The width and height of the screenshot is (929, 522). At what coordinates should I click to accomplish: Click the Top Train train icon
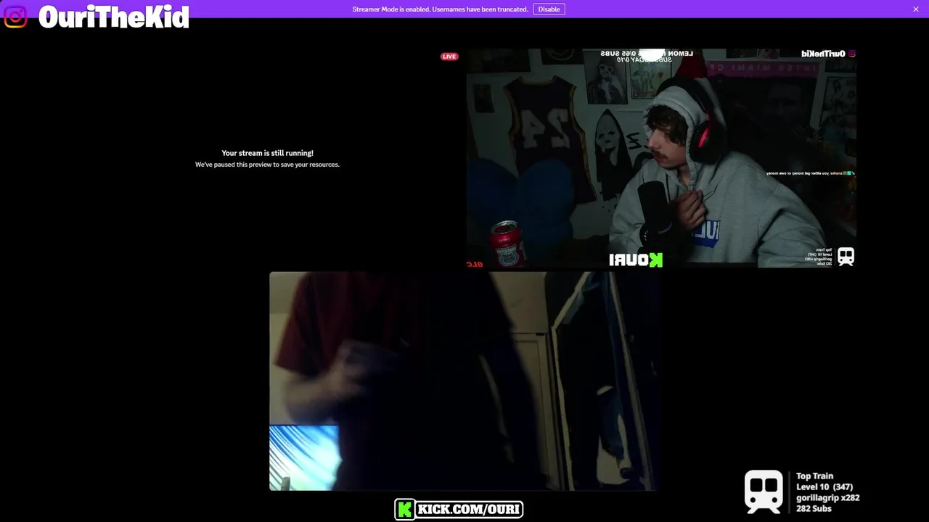pos(764,492)
